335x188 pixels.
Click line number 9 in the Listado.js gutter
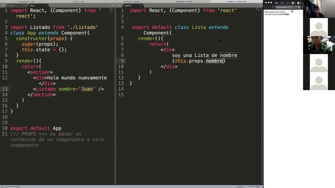point(122,61)
